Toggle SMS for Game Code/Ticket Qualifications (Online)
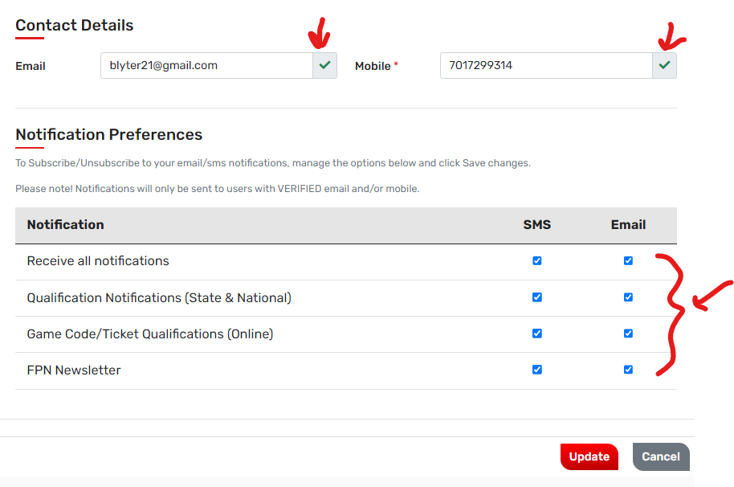Image resolution: width=734 pixels, height=487 pixels. click(536, 333)
